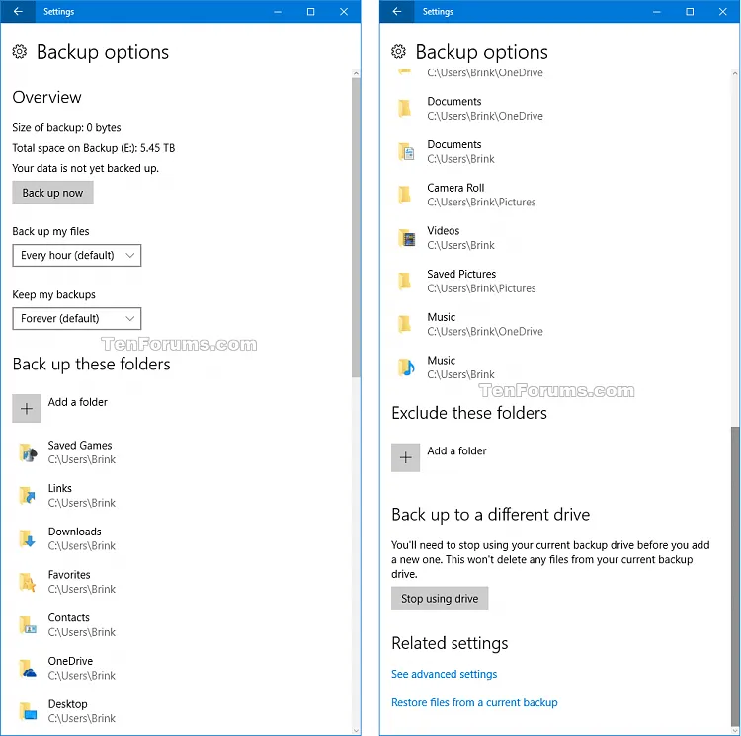Select the Videos folder icon
Screen dimensions: 741x736
(406, 238)
